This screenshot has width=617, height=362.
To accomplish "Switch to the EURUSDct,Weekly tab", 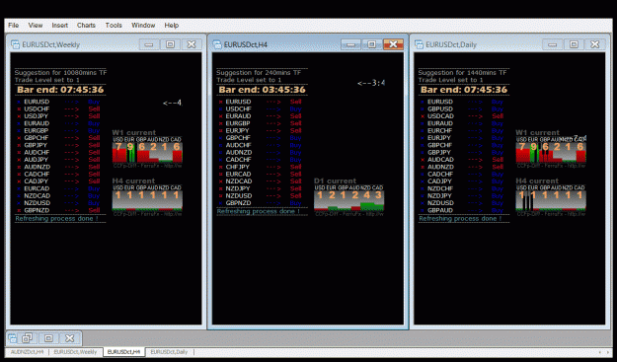I will pyautogui.click(x=75, y=352).
